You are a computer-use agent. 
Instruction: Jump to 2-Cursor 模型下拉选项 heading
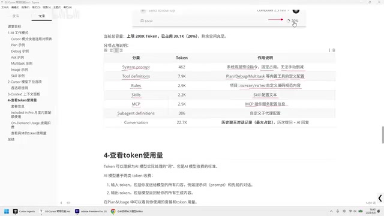tap(25, 82)
